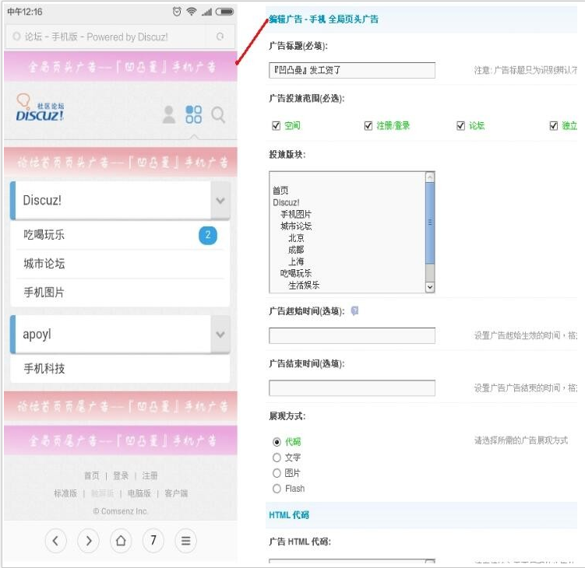
Task: Open the forum grid navigation icon
Action: [194, 114]
